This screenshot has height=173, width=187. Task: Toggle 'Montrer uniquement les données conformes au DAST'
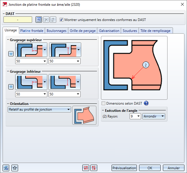coord(61,20)
